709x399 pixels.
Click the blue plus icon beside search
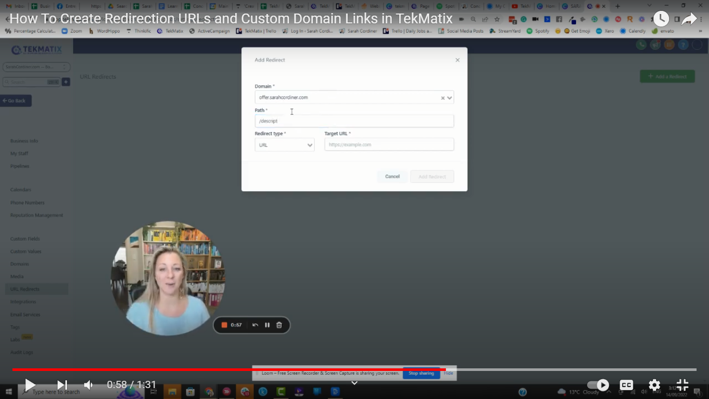(x=66, y=82)
